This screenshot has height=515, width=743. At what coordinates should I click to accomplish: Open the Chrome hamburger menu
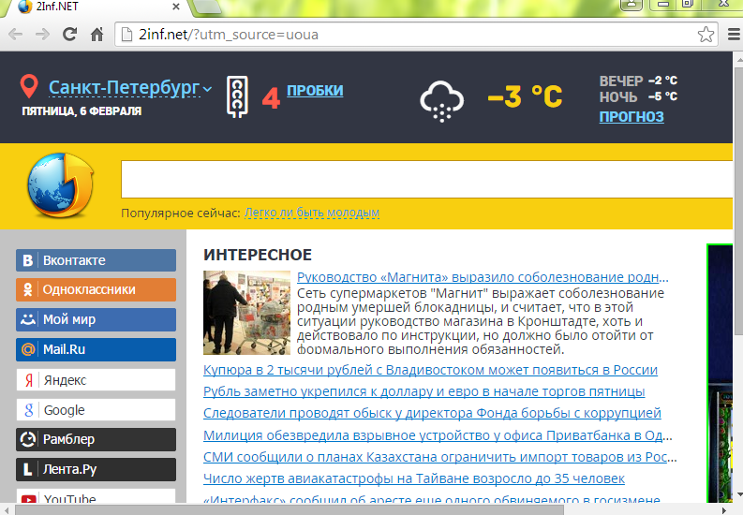(x=734, y=35)
